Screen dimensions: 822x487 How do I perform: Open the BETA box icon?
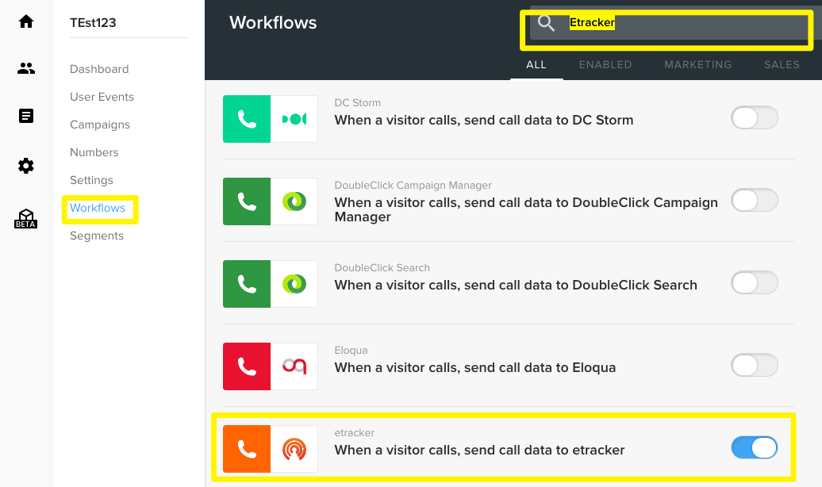(x=25, y=218)
